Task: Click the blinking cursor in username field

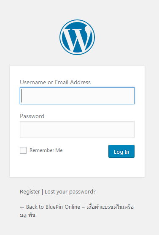Action: (22, 96)
